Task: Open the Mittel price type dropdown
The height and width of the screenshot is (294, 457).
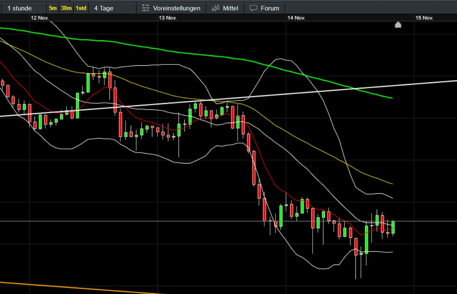Action: tap(231, 8)
